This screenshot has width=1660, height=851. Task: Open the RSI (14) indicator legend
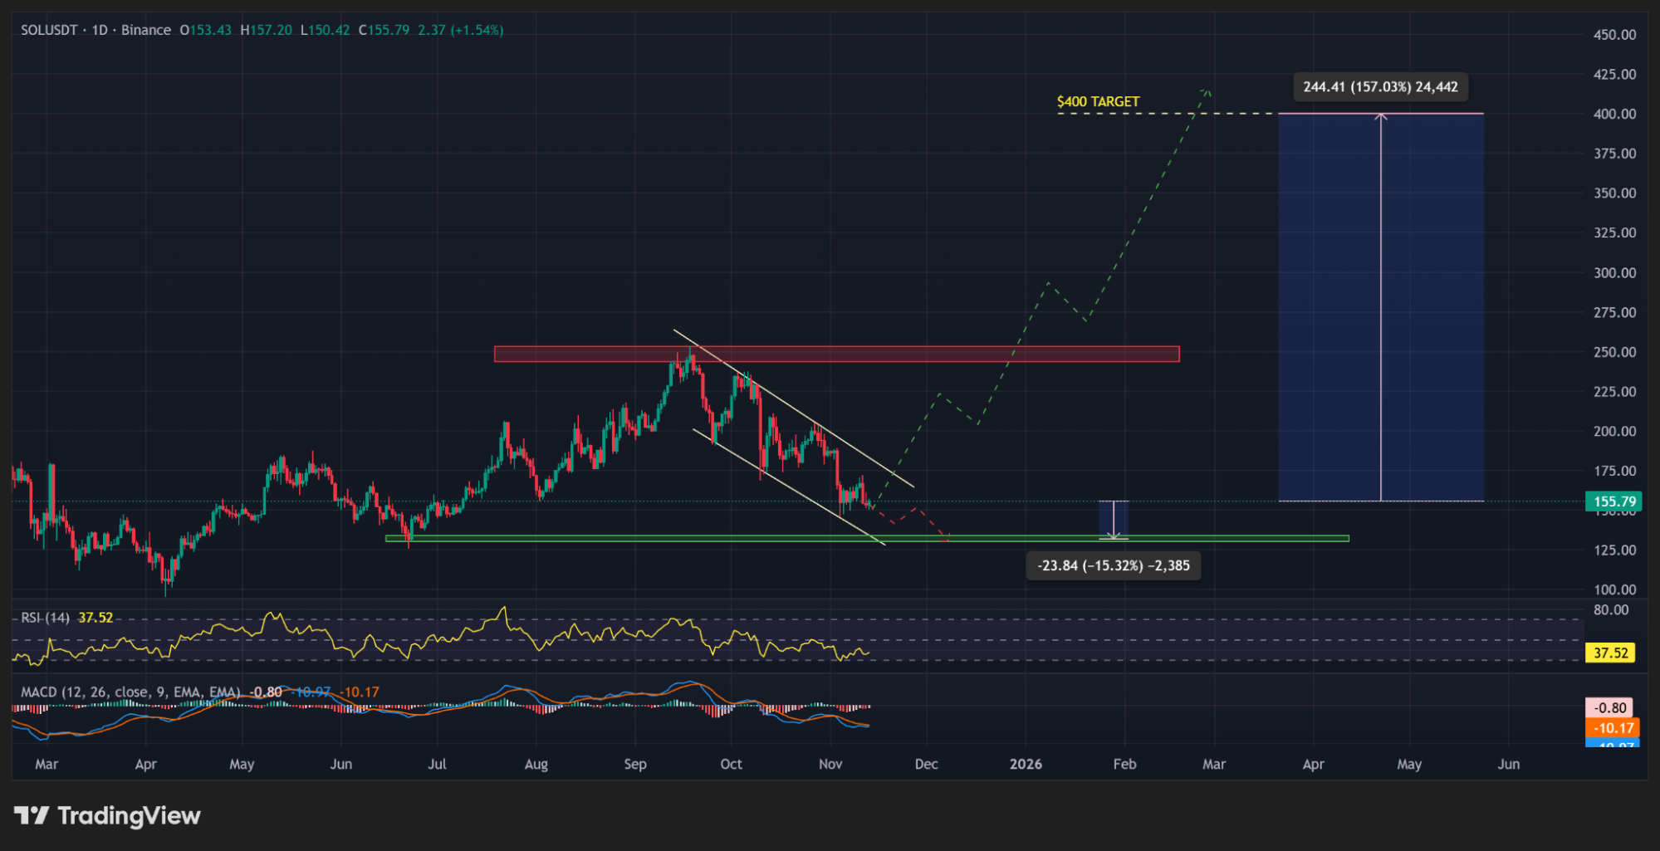(46, 618)
